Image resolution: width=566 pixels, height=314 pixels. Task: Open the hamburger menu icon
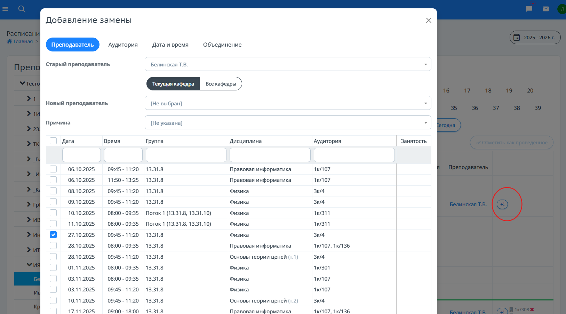[5, 9]
